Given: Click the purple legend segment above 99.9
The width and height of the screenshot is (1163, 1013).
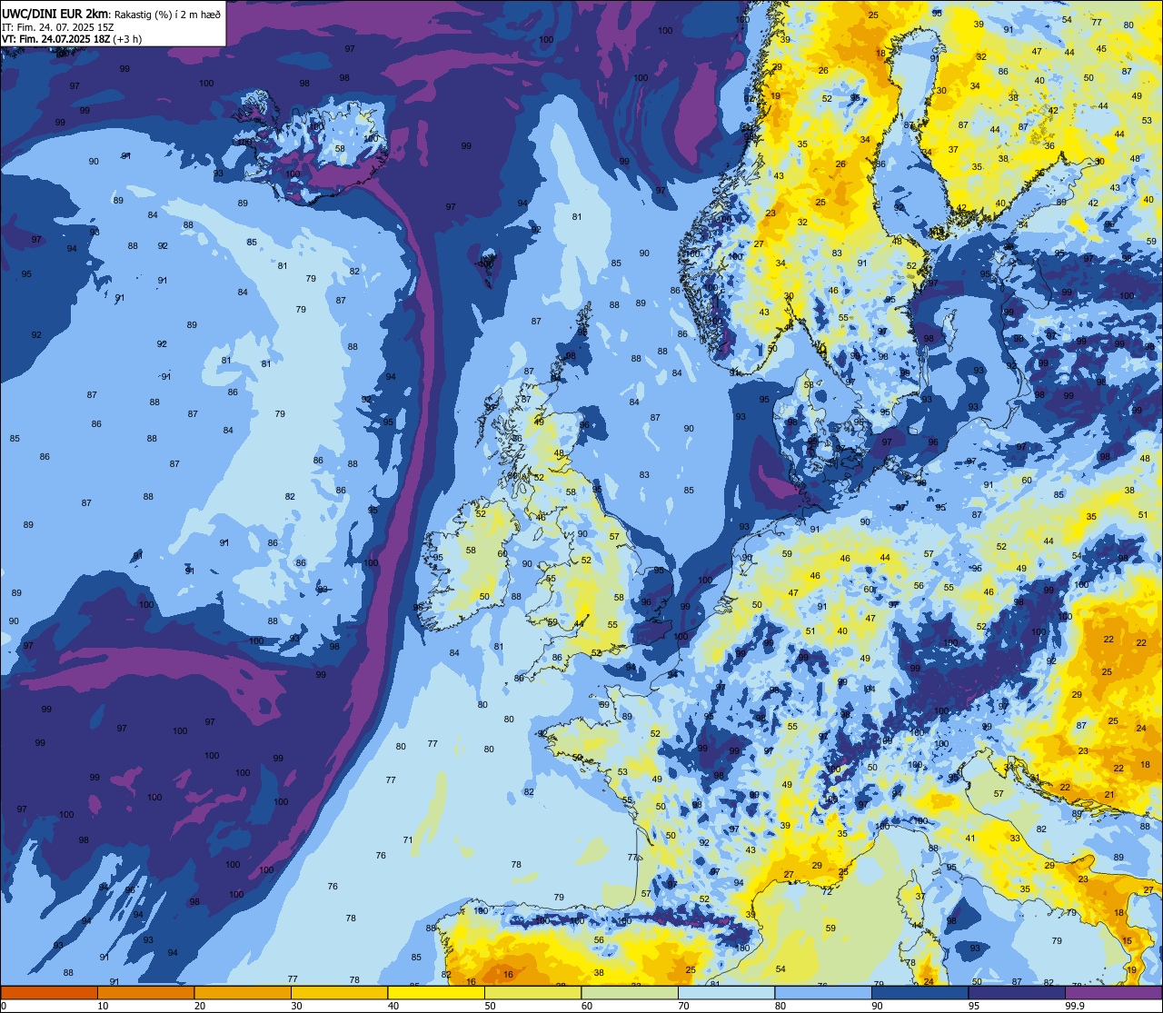Looking at the screenshot, I should click(x=1113, y=992).
